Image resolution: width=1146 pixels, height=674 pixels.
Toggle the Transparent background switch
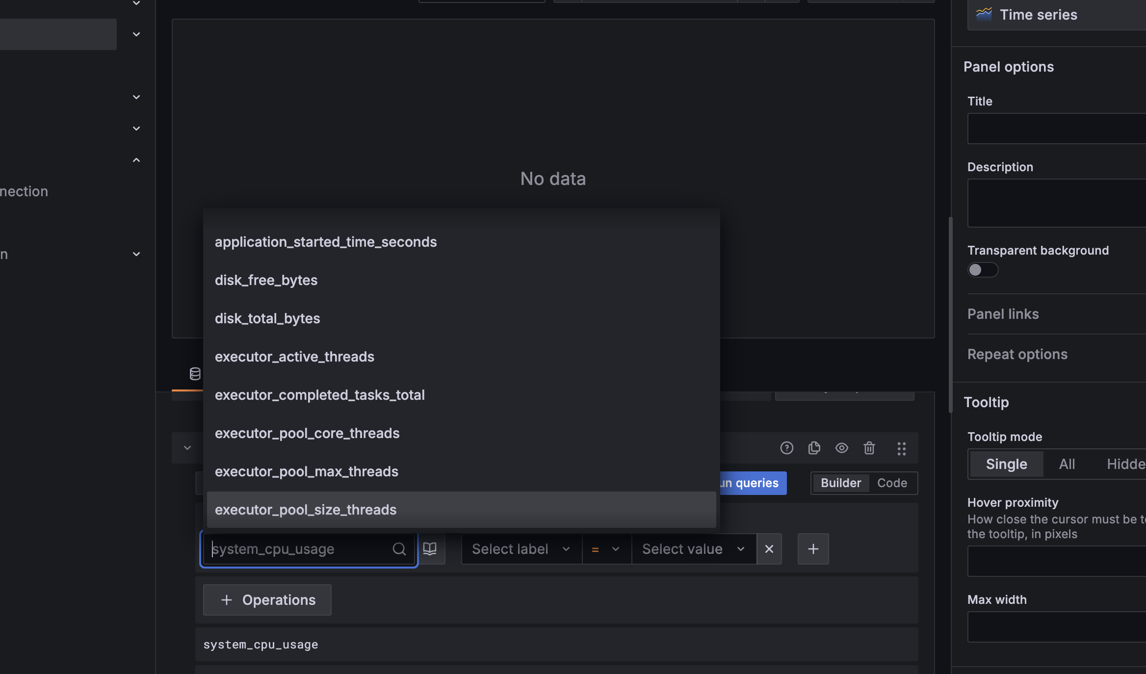(982, 270)
